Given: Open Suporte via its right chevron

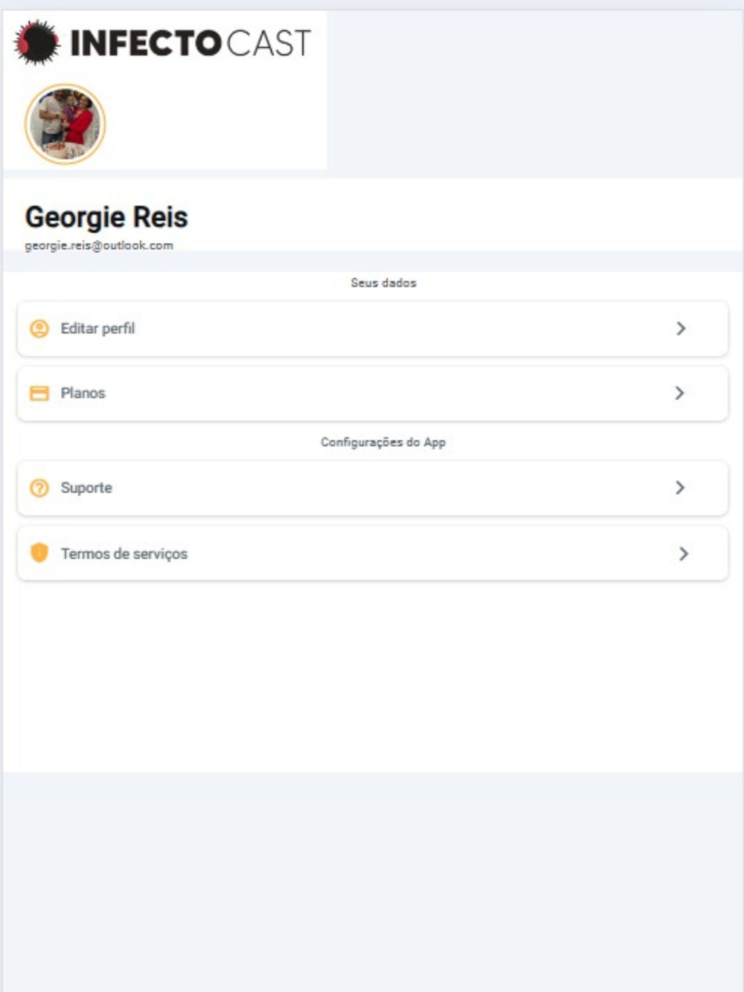Looking at the screenshot, I should click(680, 488).
